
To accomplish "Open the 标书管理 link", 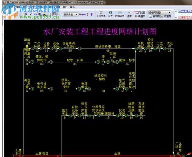I will pos(185,11).
